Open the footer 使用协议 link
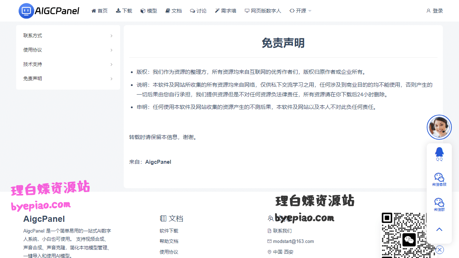459x258 pixels. click(169, 252)
